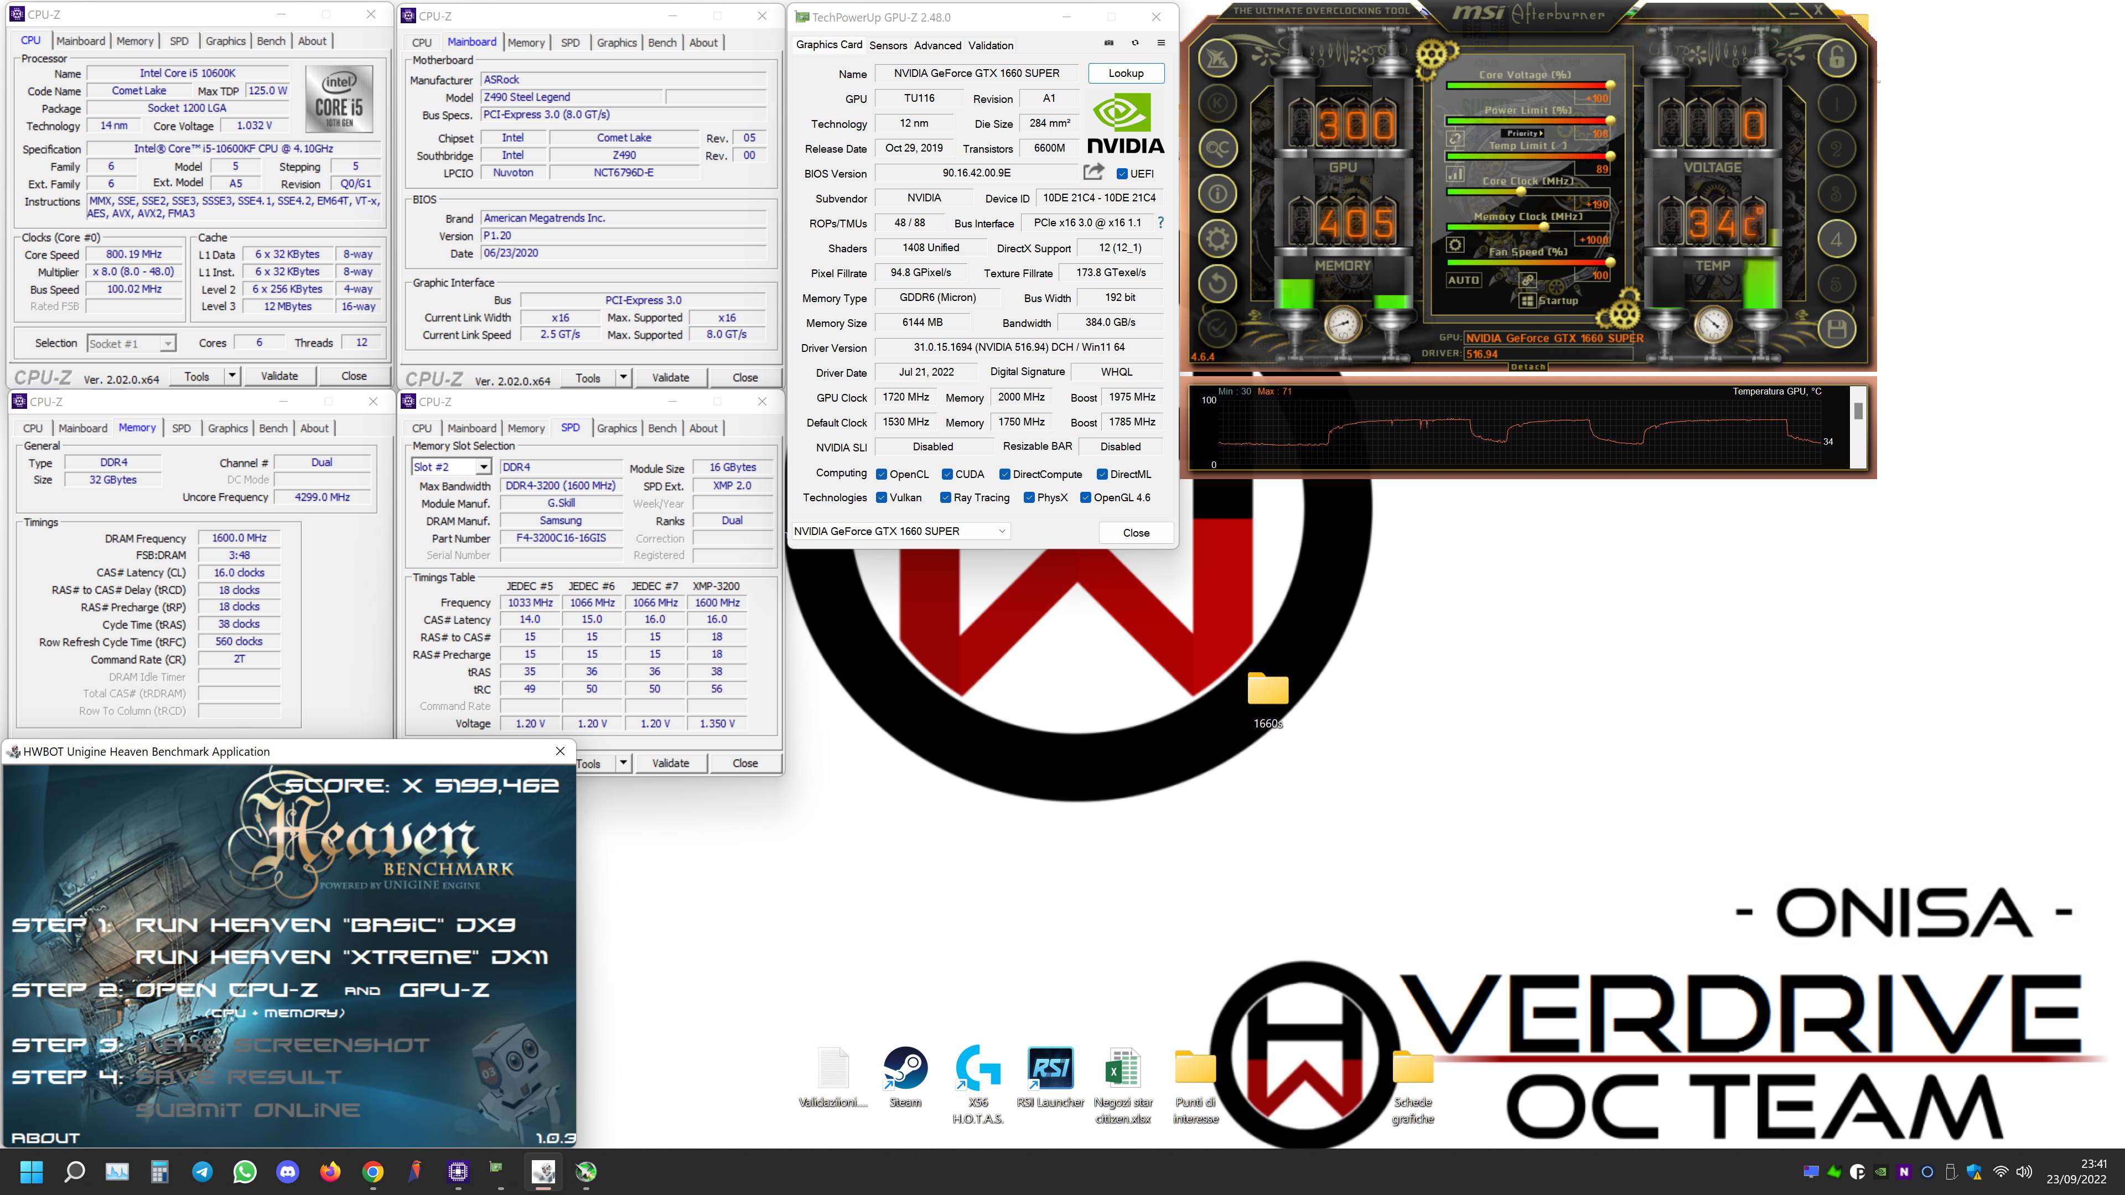Click the Core Clock slider knob
The height and width of the screenshot is (1195, 2125).
click(x=1521, y=191)
